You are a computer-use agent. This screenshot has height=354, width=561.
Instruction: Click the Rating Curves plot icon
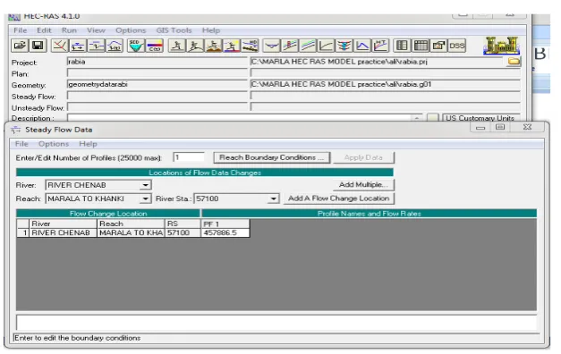pyautogui.click(x=326, y=46)
